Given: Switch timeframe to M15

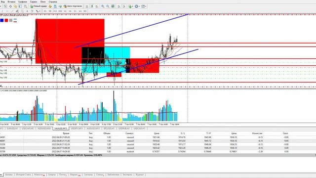Looking at the screenshot, I should point(55,11).
